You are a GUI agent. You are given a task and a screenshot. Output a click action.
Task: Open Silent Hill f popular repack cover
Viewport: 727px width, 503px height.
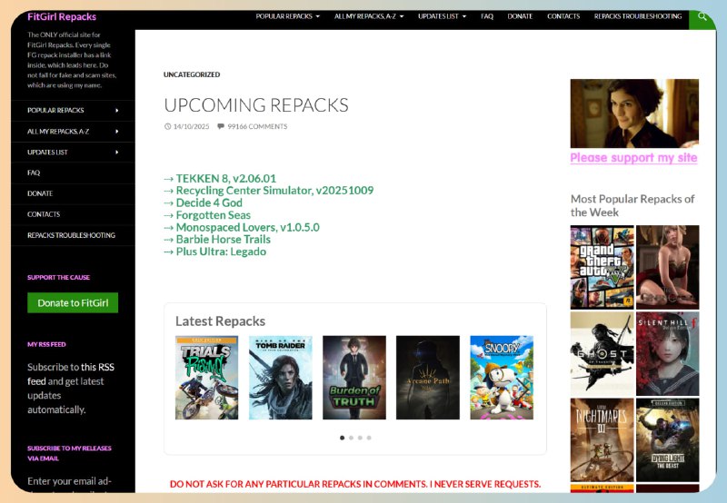tap(668, 354)
